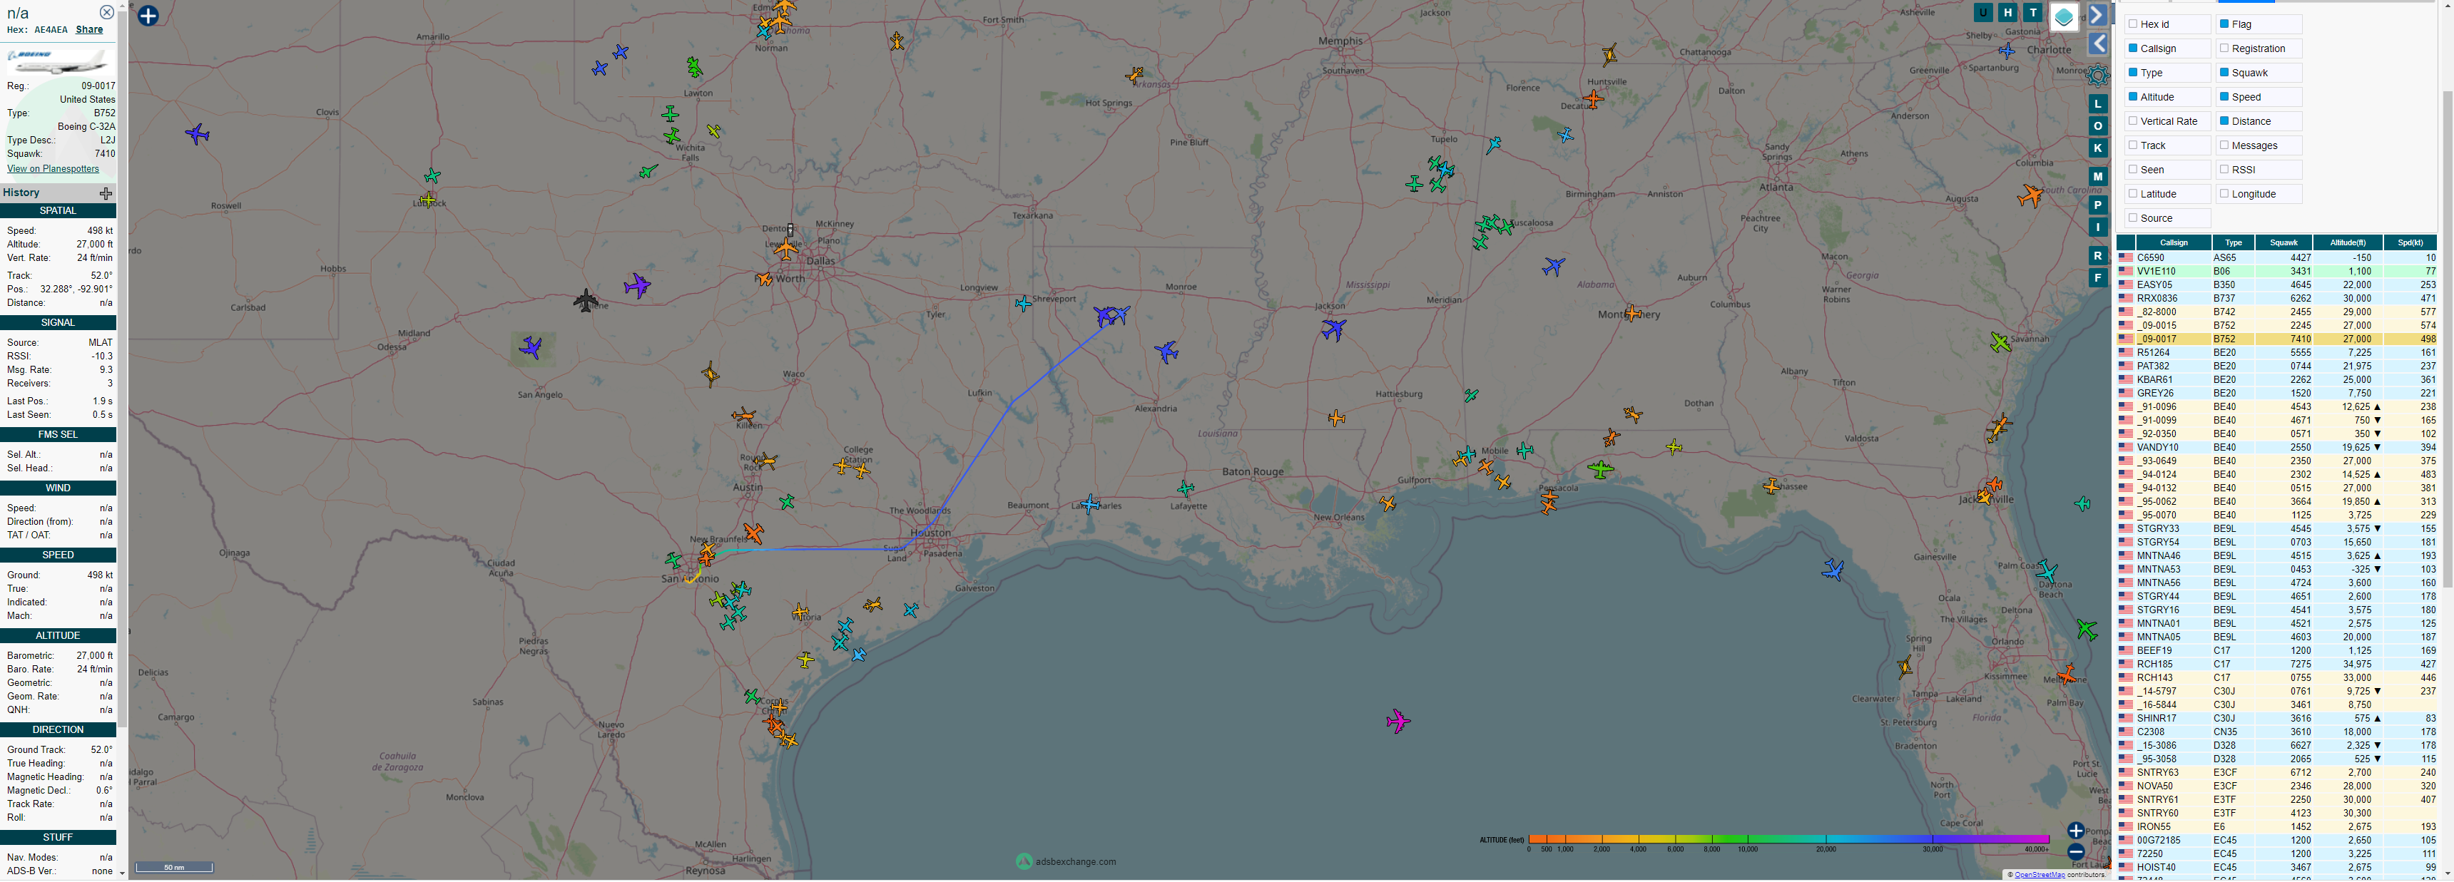This screenshot has height=882, width=2454.
Task: Click the L map button
Action: pos(2098,104)
